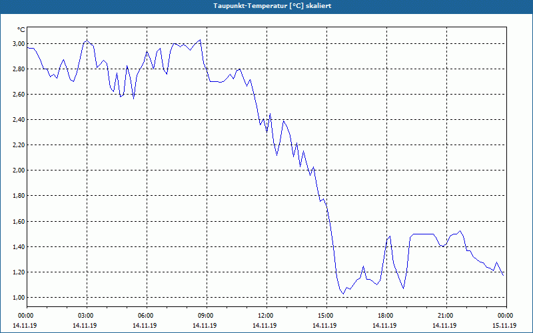533x333 pixels.
Task: Click the '00:00' label above 15.11.19
Action: tap(506, 316)
